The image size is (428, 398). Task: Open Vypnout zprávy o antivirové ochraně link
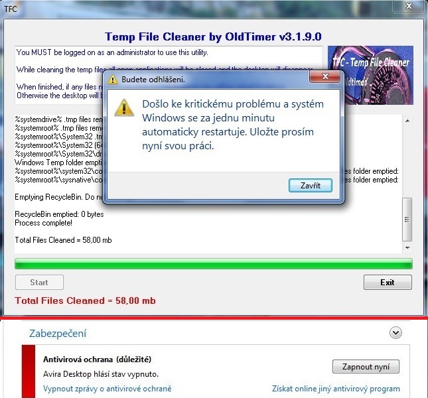(x=107, y=389)
